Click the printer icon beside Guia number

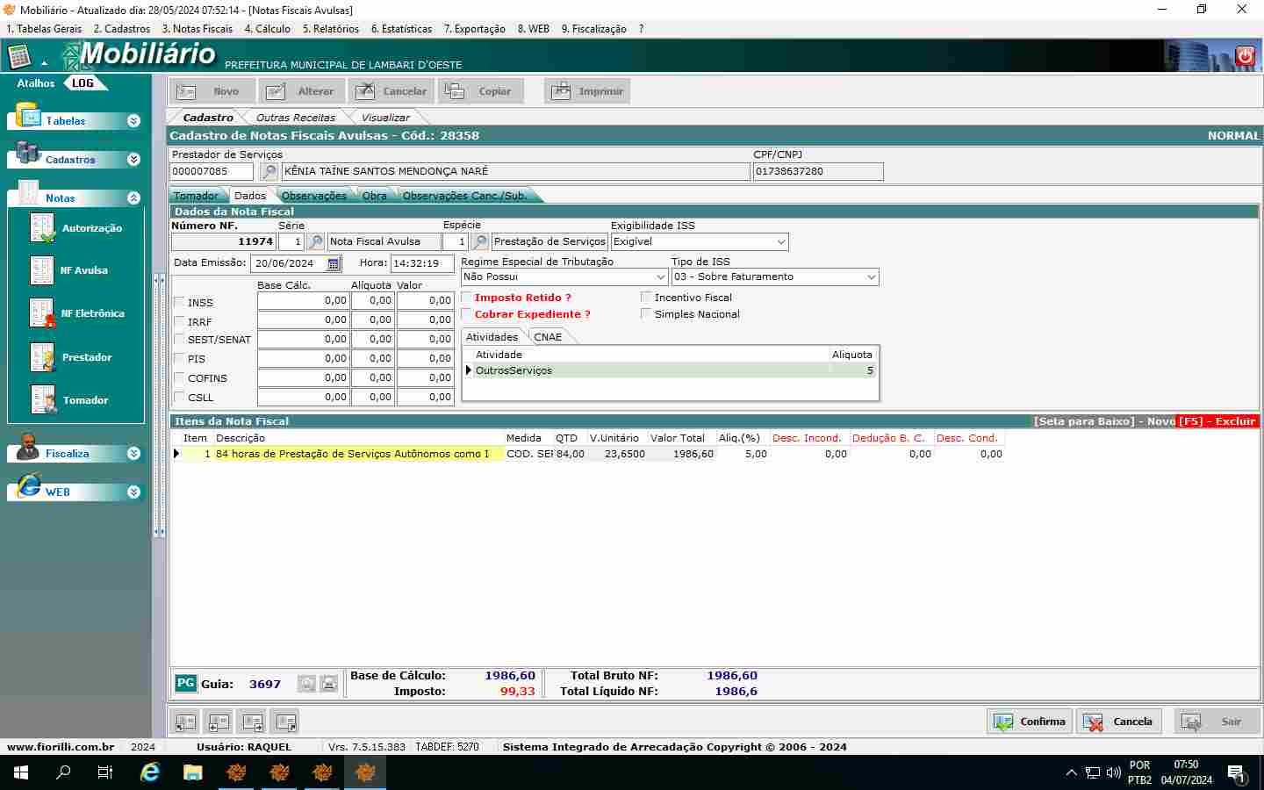pos(328,684)
